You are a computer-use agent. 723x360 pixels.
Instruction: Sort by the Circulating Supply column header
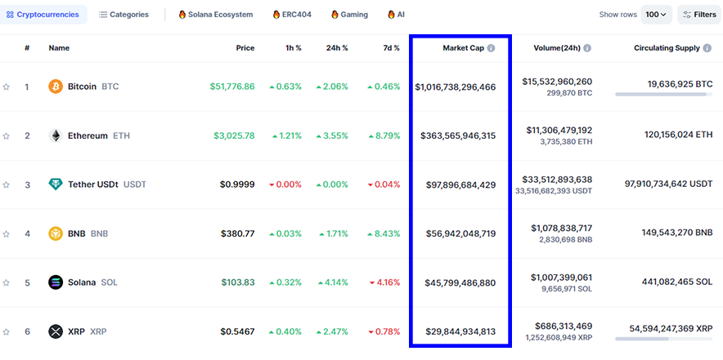(x=667, y=48)
